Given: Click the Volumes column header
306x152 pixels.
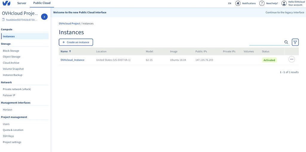Looking at the screenshot, I should pos(249,51).
